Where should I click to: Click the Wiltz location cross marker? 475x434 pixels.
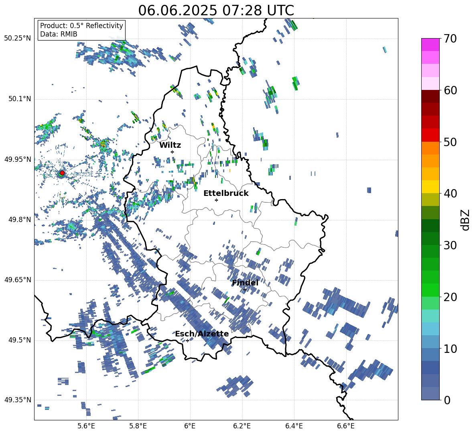click(x=173, y=152)
